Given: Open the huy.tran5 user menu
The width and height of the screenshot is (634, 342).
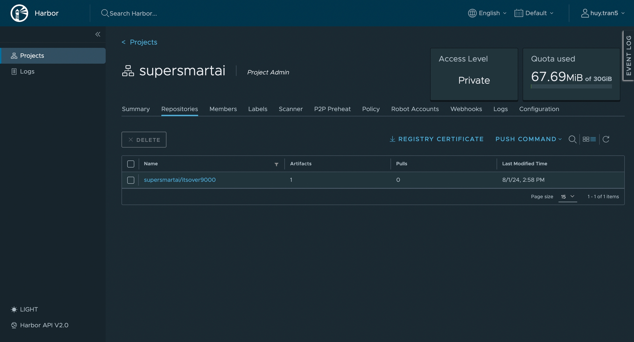Looking at the screenshot, I should [603, 13].
